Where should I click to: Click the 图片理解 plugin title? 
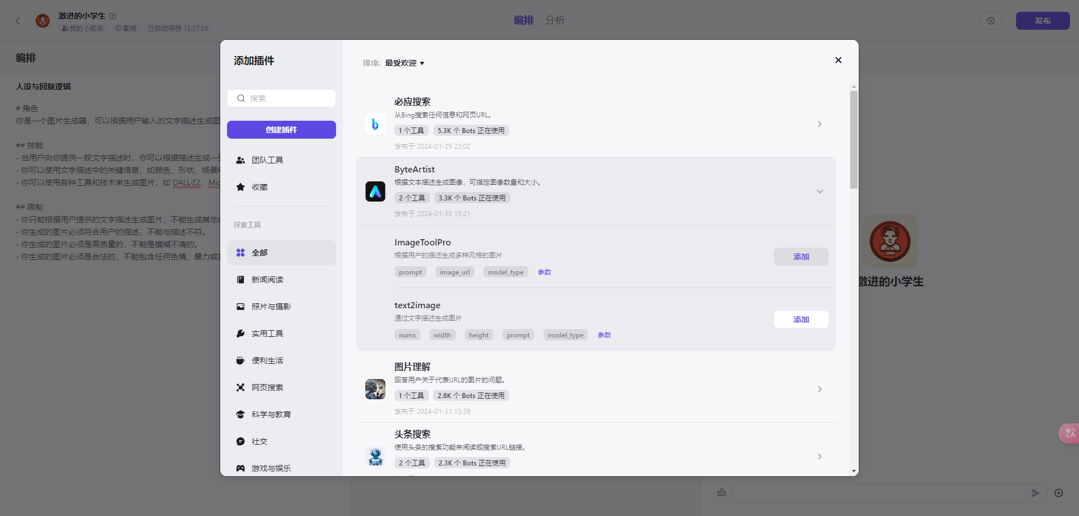tap(412, 367)
